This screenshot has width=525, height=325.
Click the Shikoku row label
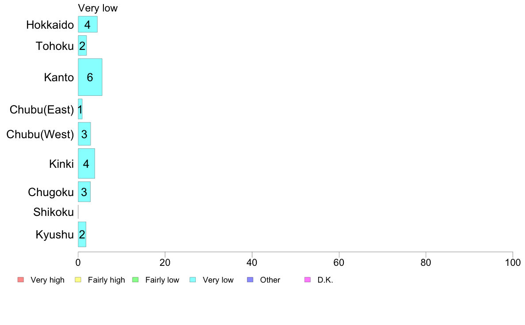[x=53, y=212]
